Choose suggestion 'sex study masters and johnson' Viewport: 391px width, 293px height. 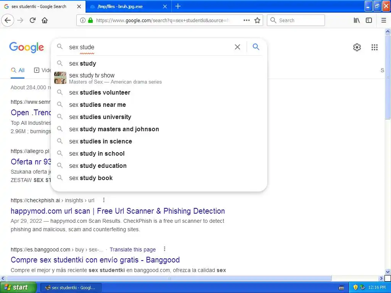click(x=159, y=129)
